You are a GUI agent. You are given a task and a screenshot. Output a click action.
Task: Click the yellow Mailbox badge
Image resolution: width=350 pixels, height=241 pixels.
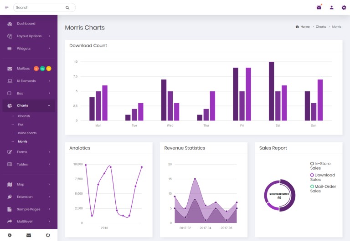(49, 69)
